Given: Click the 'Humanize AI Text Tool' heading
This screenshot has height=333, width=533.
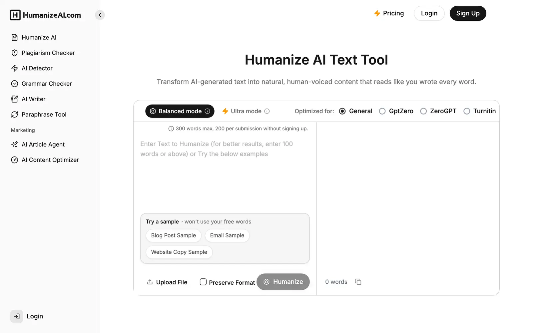Looking at the screenshot, I should 316,60.
